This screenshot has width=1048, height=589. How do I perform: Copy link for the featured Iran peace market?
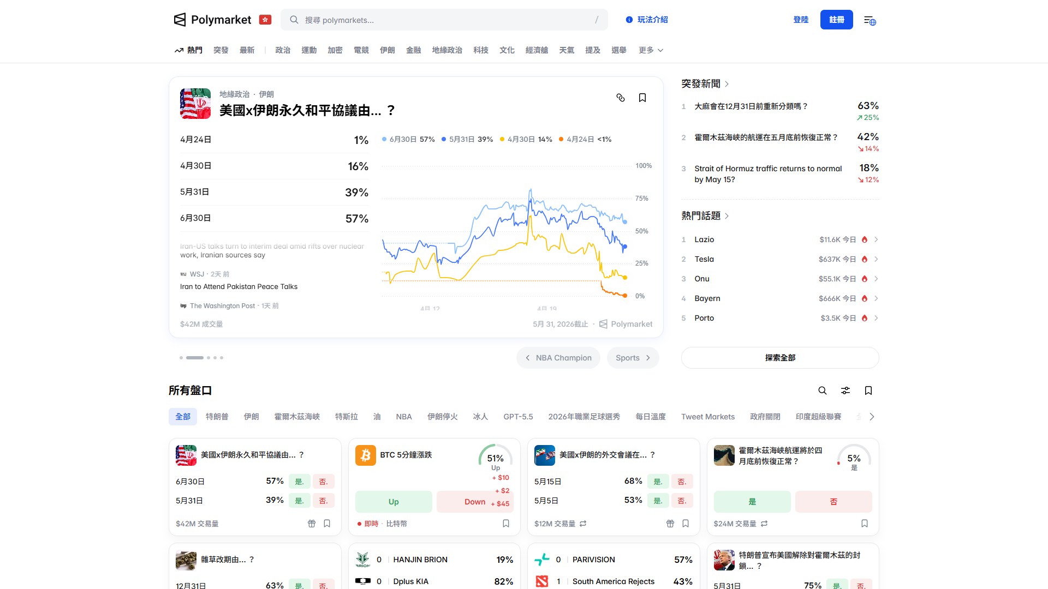[x=621, y=98]
